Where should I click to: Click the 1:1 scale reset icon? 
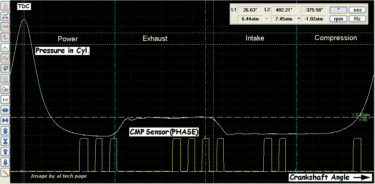click(5, 100)
